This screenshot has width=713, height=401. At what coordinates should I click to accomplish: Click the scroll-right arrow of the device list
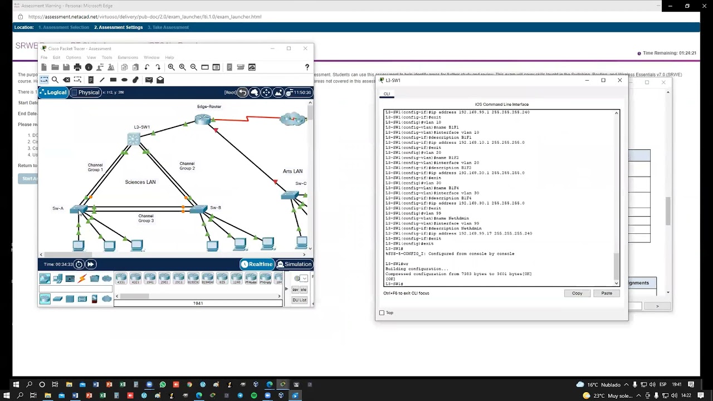point(280,296)
